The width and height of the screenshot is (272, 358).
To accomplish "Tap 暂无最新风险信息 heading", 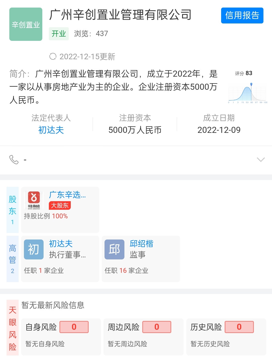I will 53,305.
